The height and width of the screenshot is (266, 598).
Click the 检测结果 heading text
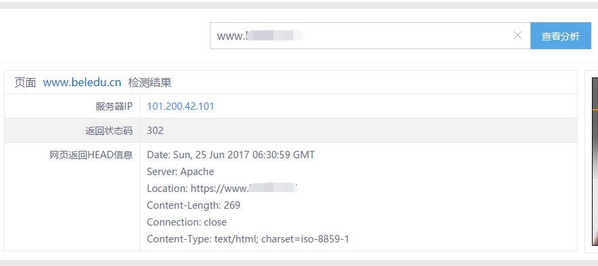click(x=150, y=83)
